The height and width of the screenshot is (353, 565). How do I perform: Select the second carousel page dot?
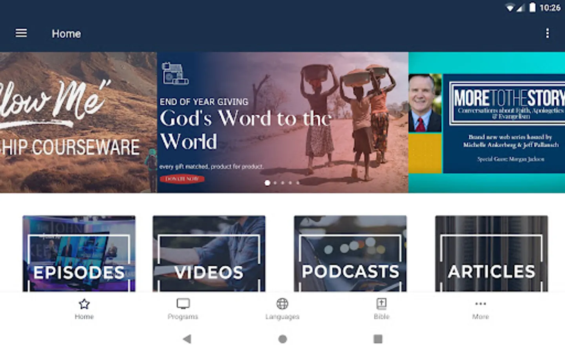tap(275, 183)
